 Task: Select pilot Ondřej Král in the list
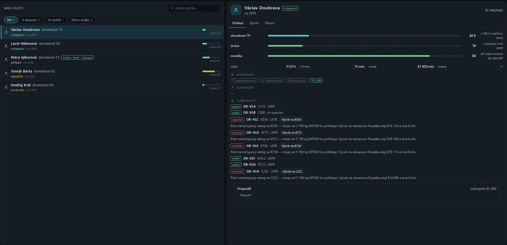point(112,88)
